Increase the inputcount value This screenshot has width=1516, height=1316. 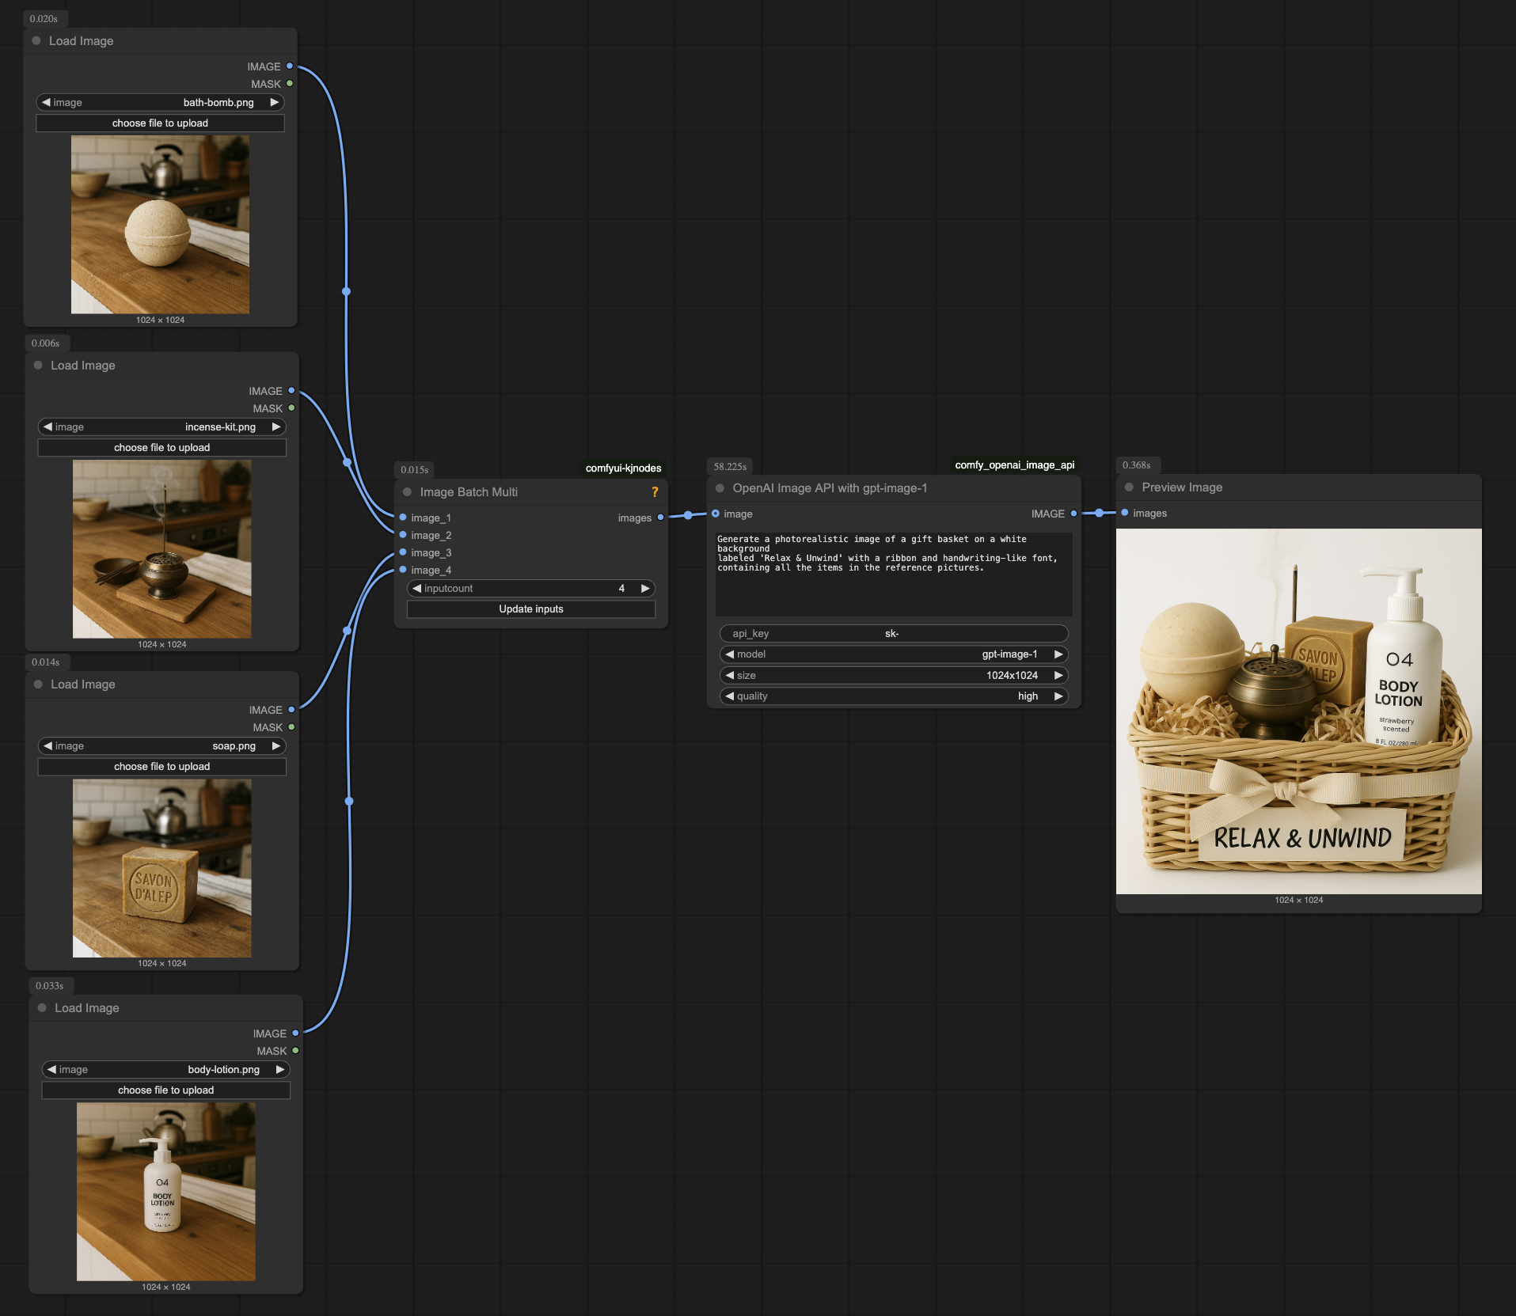click(645, 588)
